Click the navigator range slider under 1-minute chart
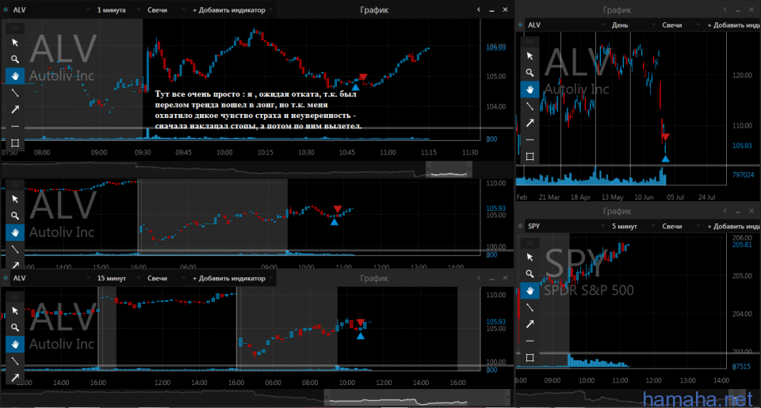This screenshot has width=761, height=408. coord(449,169)
